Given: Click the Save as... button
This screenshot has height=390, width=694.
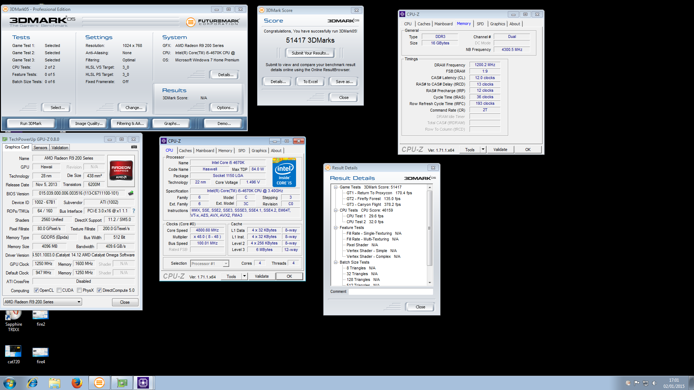Looking at the screenshot, I should [344, 82].
